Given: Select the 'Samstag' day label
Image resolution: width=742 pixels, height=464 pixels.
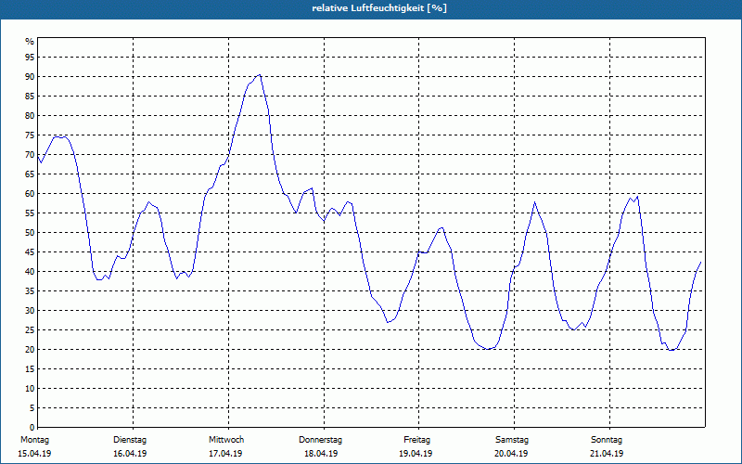Looking at the screenshot, I should click(512, 440).
